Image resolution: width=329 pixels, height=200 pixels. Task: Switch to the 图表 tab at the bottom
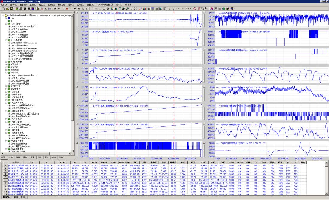pos(24,197)
